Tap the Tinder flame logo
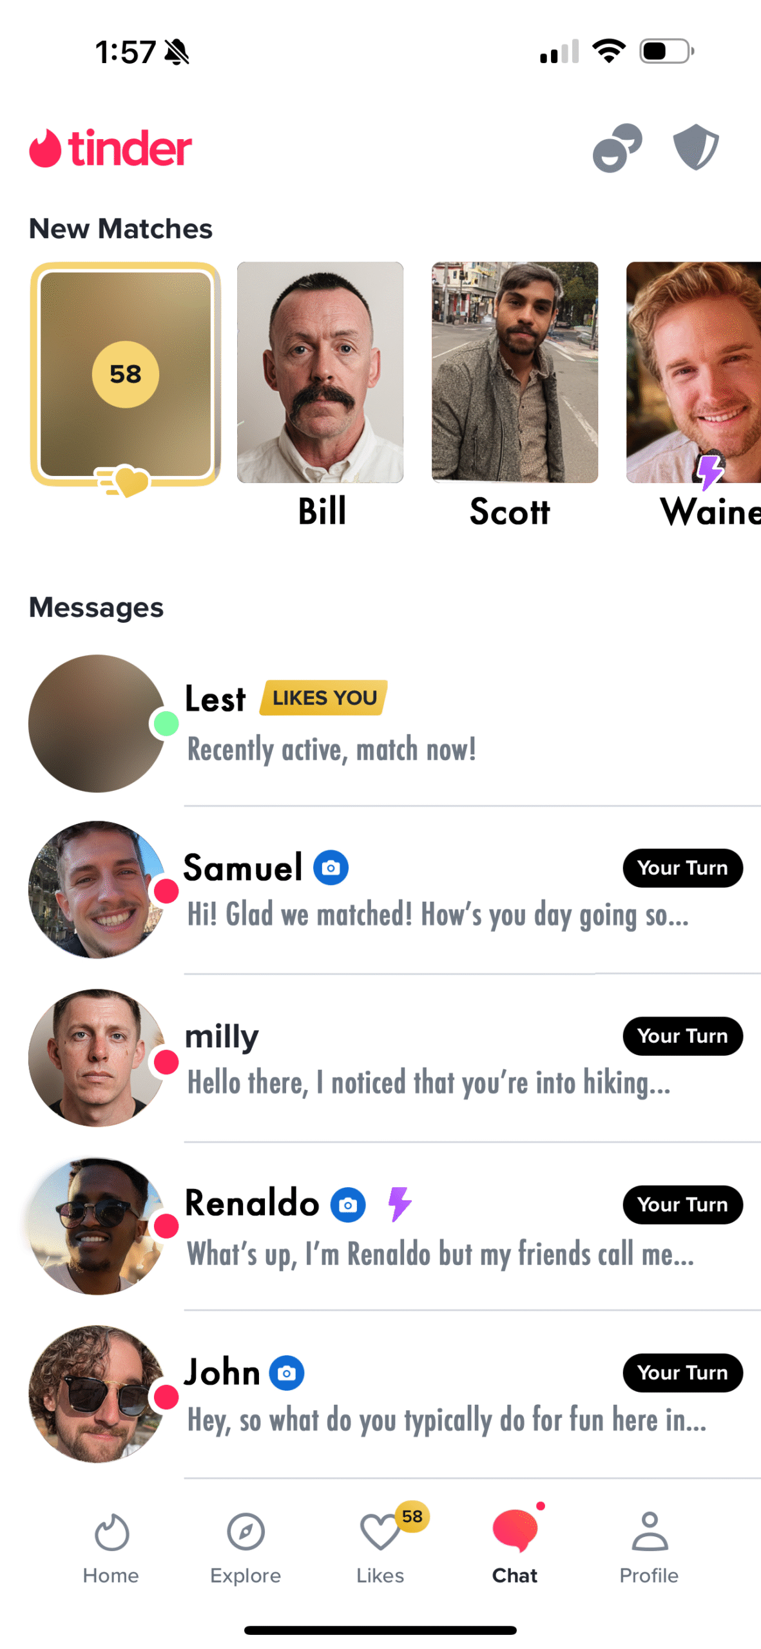 [45, 148]
